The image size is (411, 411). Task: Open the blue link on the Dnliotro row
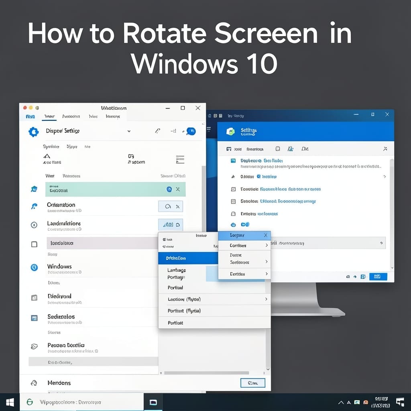[x=267, y=214]
